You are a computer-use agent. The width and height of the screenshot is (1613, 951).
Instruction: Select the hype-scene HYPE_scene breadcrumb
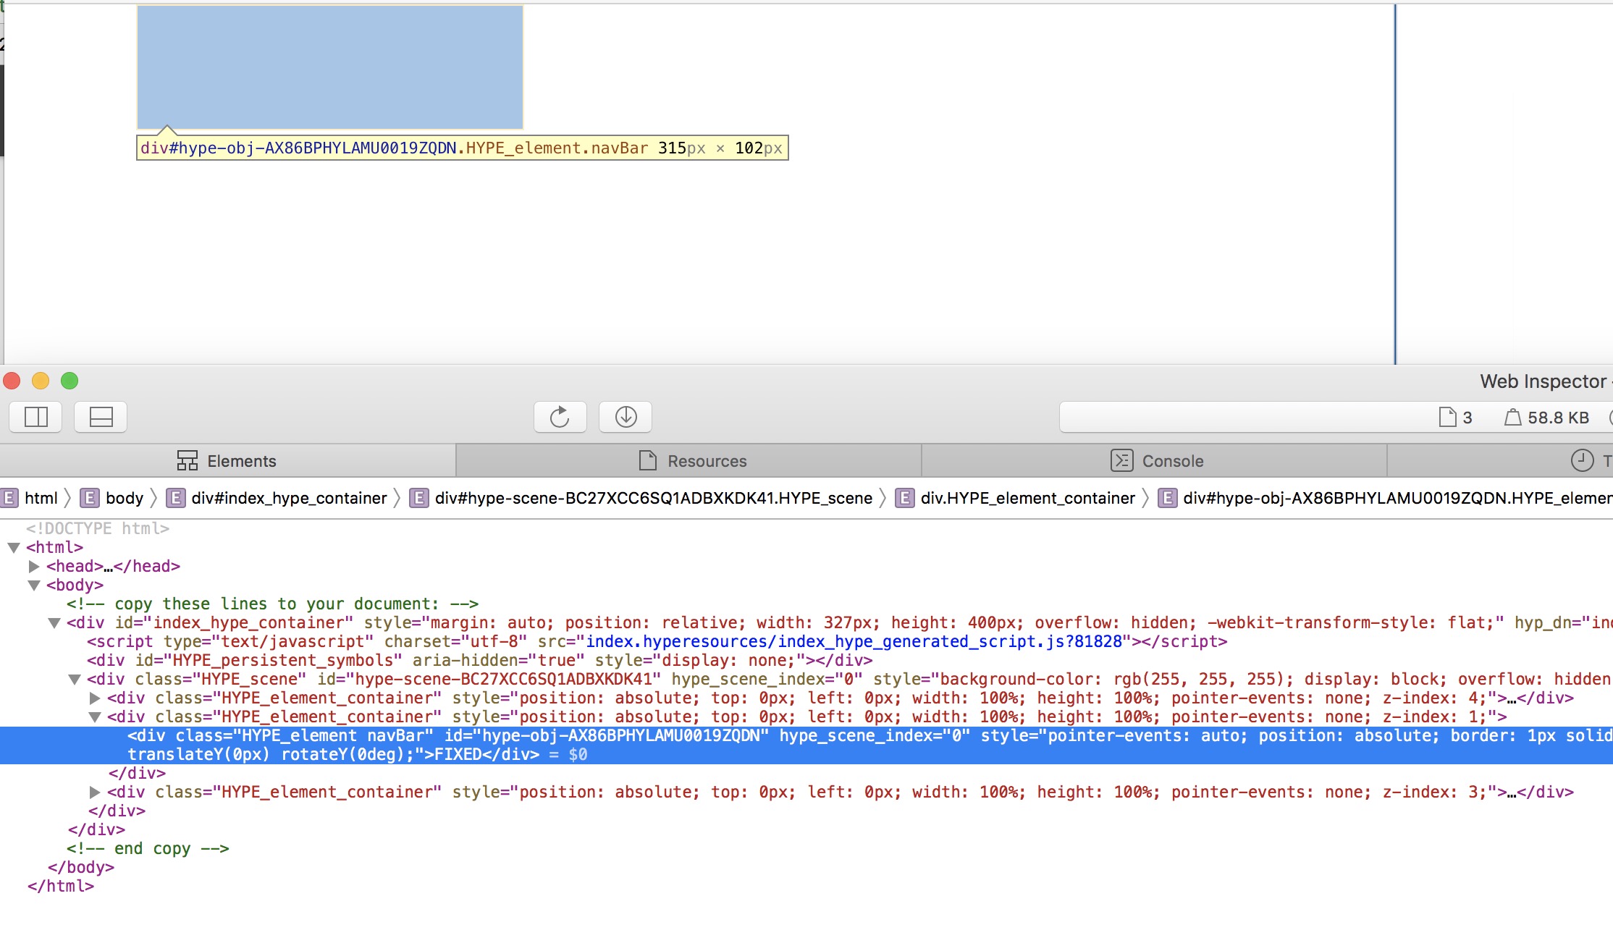pyautogui.click(x=653, y=498)
